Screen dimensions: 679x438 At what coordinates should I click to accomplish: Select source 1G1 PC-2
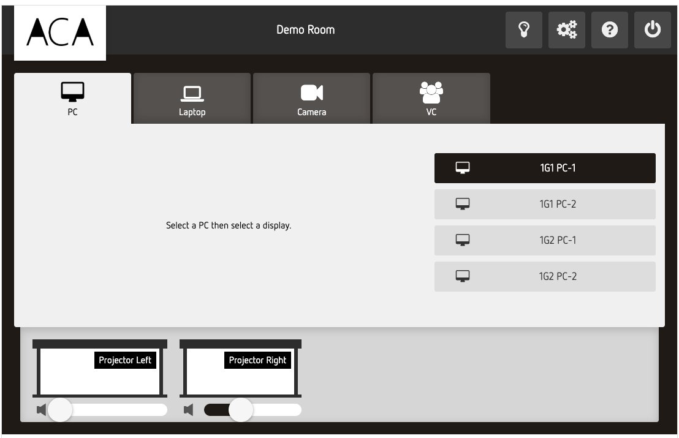(x=545, y=203)
